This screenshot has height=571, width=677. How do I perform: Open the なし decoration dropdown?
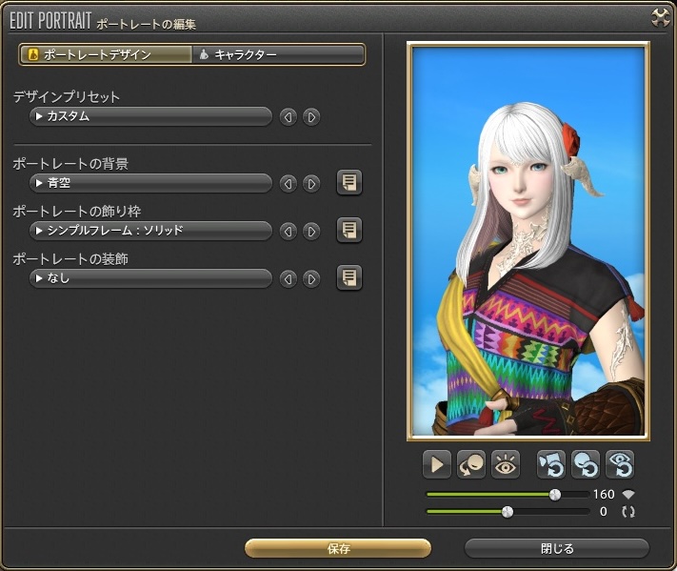coord(151,278)
